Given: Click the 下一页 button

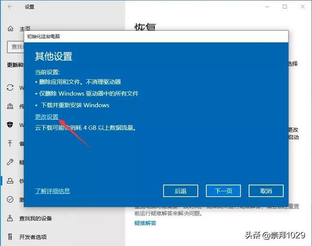Looking at the screenshot, I should (x=223, y=191).
